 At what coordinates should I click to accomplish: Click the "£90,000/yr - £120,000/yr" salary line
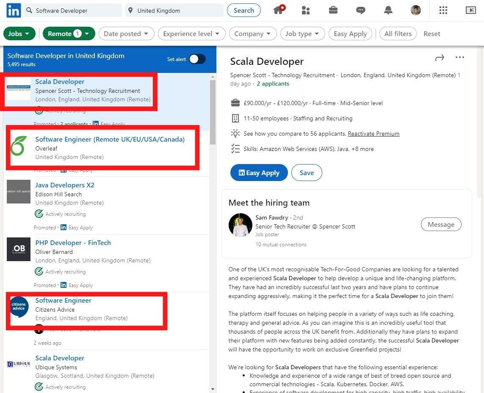coord(276,103)
